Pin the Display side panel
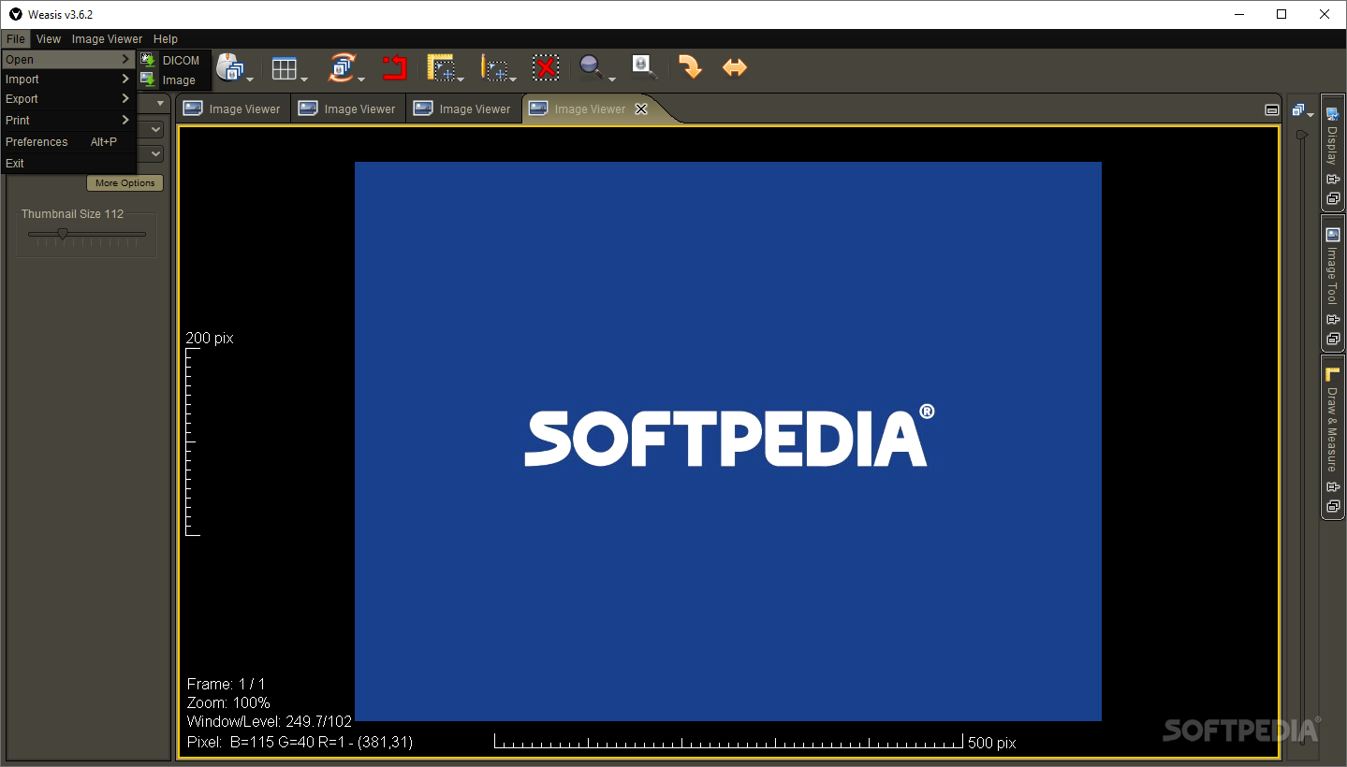Screen dimensions: 1347x767 1333,180
